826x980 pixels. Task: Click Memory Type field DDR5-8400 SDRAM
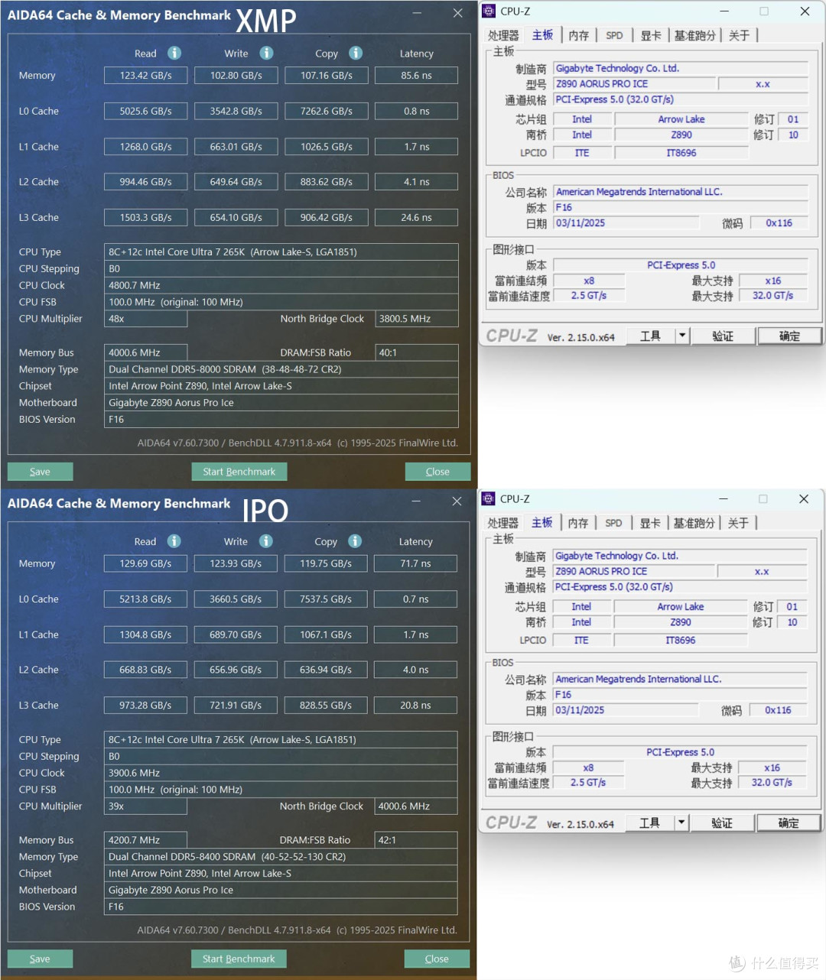[x=281, y=857]
